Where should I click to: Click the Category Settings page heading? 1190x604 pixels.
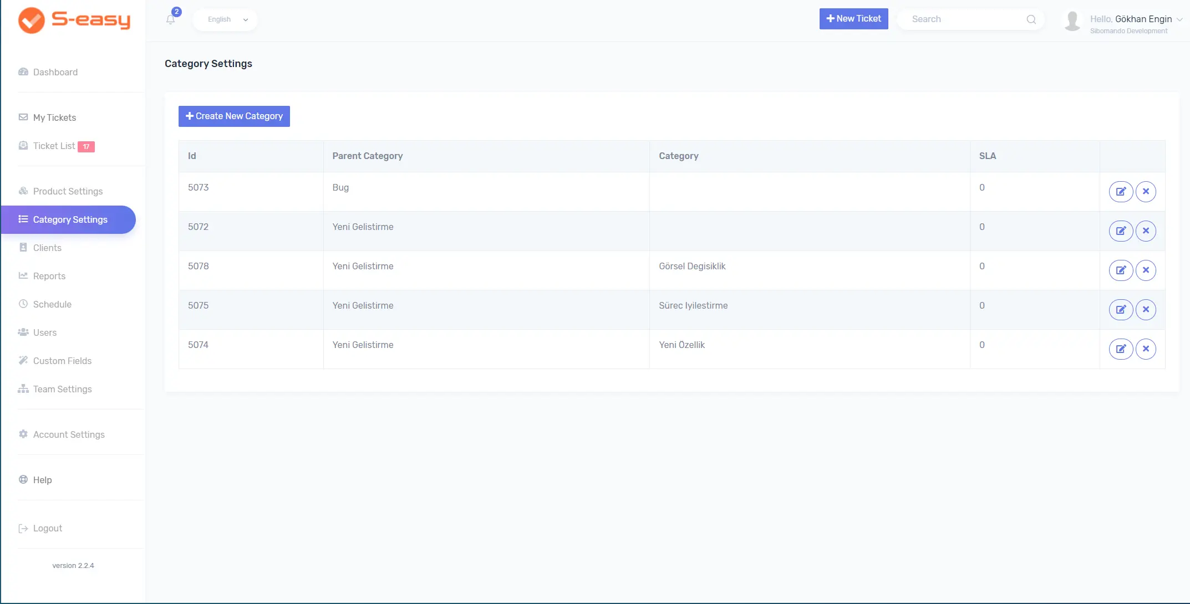(x=208, y=64)
